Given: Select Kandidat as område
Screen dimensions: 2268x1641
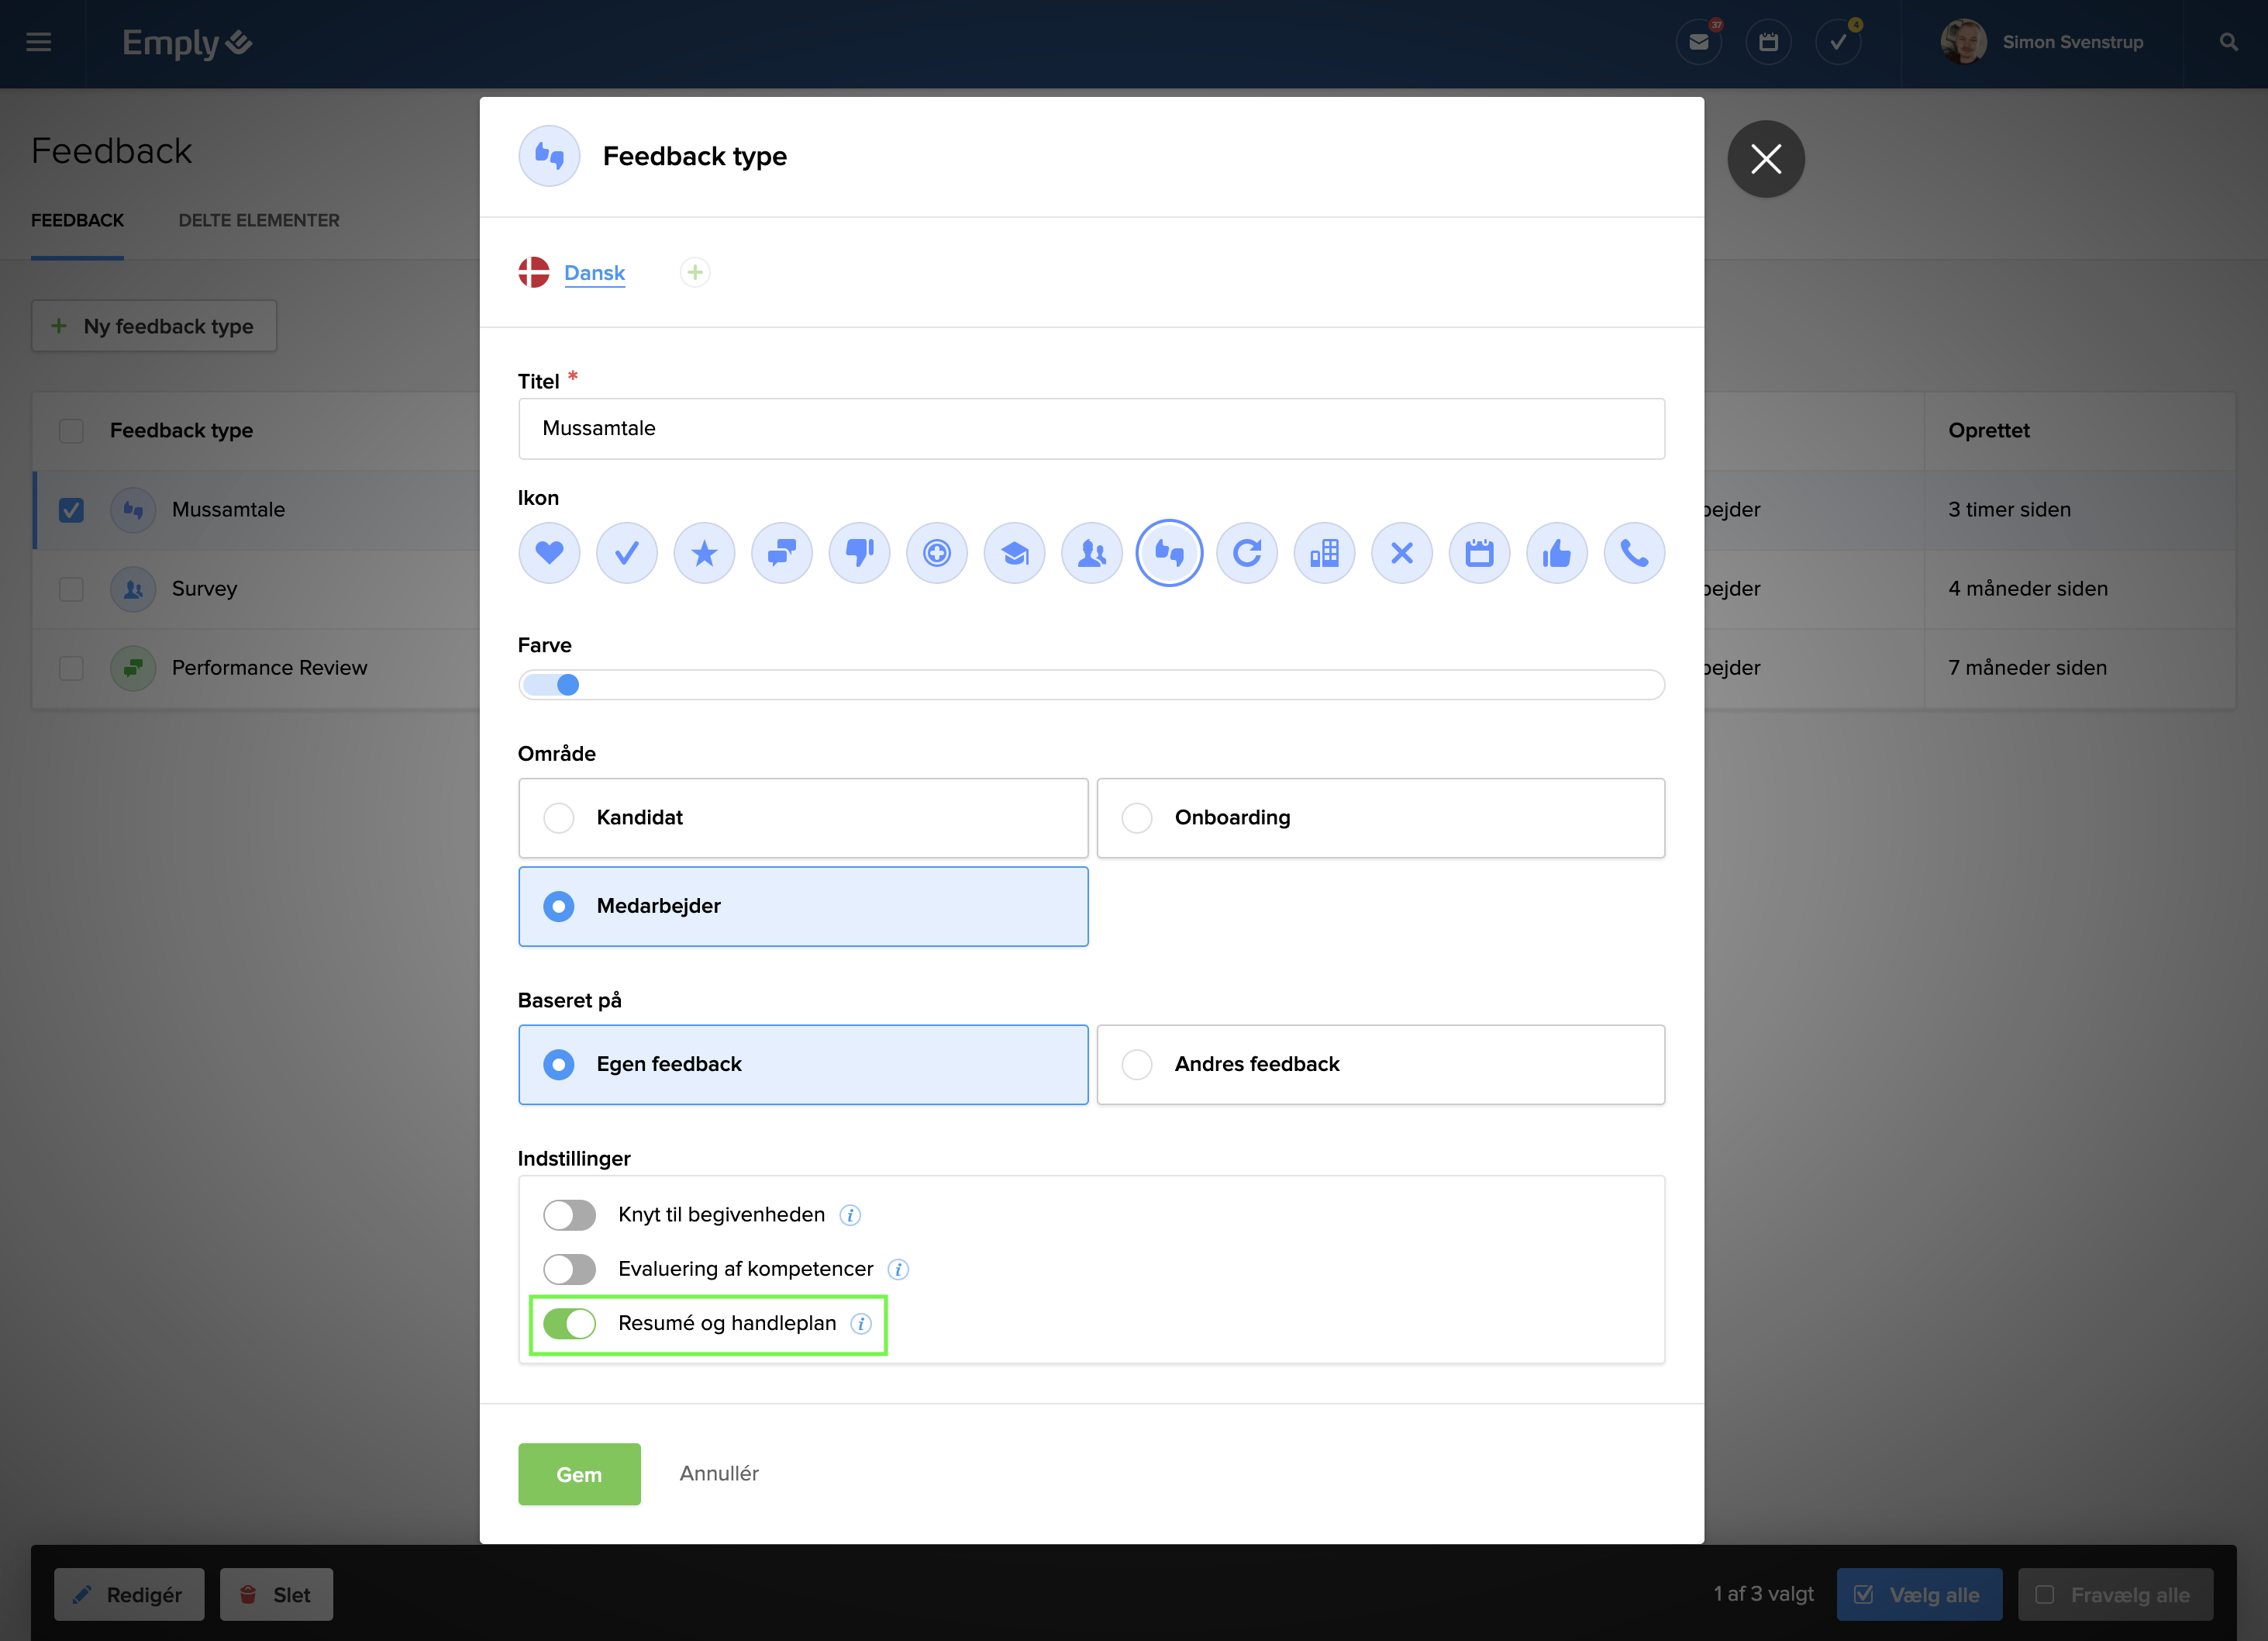Looking at the screenshot, I should pos(558,817).
